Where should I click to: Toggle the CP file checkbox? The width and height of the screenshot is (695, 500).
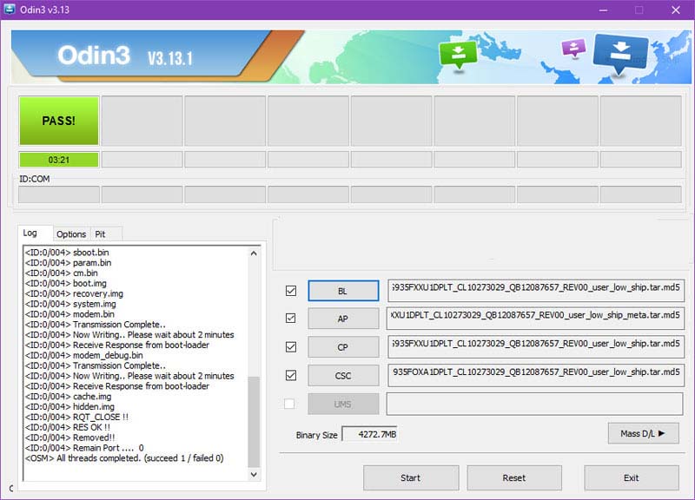pos(291,347)
